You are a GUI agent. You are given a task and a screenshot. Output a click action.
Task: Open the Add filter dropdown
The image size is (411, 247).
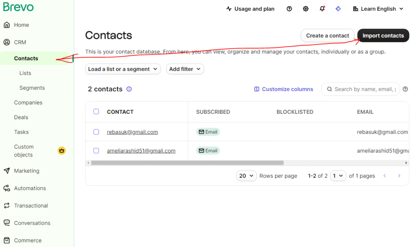(185, 69)
